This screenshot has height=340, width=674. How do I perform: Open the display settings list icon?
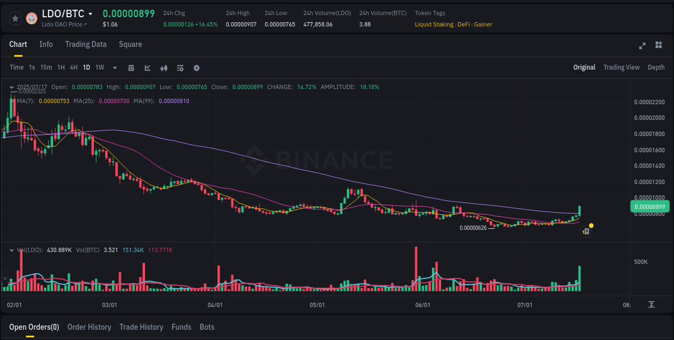pyautogui.click(x=180, y=67)
